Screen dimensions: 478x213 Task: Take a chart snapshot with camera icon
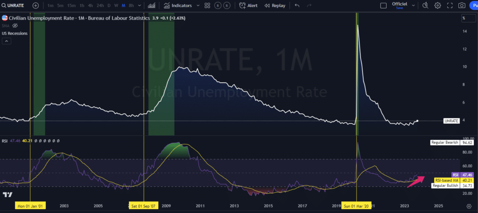tap(462, 6)
